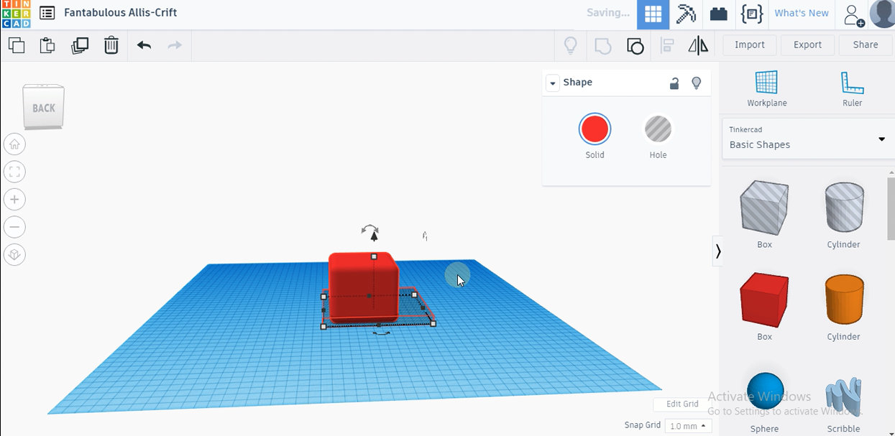Click the Copy tool
This screenshot has height=436, width=895.
pos(17,45)
